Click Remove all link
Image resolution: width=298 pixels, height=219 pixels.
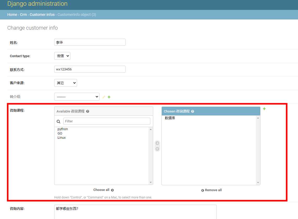pyautogui.click(x=211, y=190)
